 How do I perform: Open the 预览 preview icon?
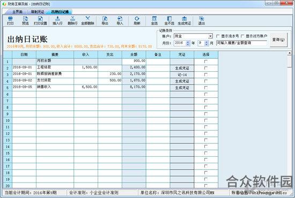(x=25, y=21)
